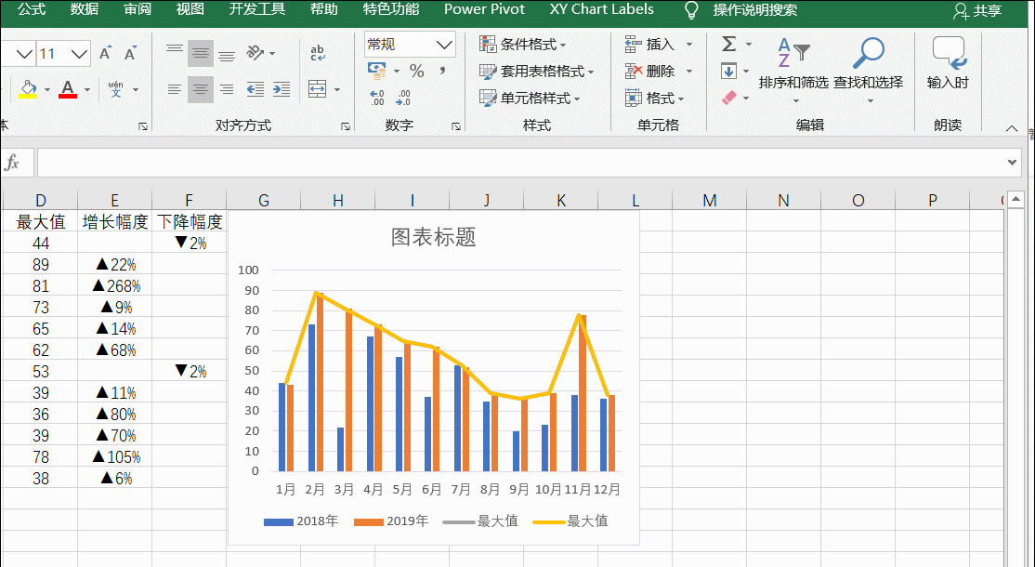
Task: Toggle align text left
Action: [x=175, y=89]
